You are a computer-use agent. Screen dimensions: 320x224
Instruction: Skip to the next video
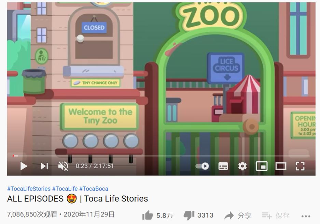point(44,166)
